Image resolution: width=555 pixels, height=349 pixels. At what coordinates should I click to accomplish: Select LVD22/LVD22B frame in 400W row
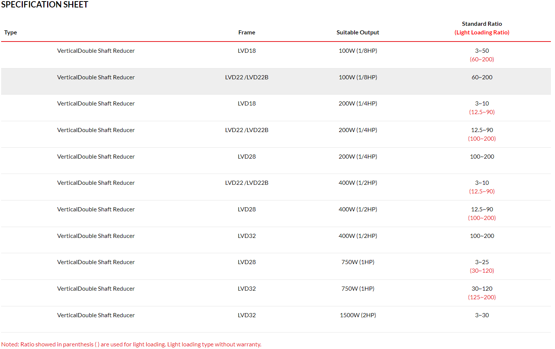pos(247,183)
